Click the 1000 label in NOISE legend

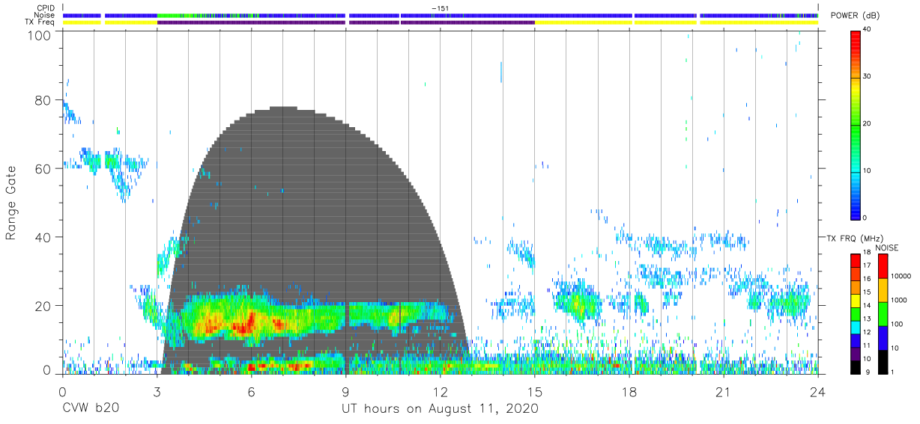click(x=900, y=301)
